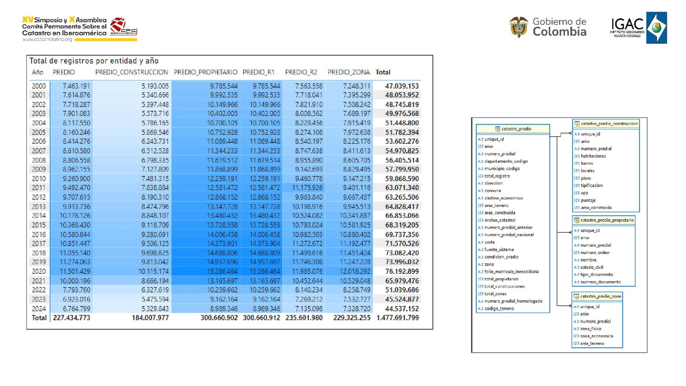
Task: Select the PREDIO_ZONA column header
Action: (x=348, y=72)
